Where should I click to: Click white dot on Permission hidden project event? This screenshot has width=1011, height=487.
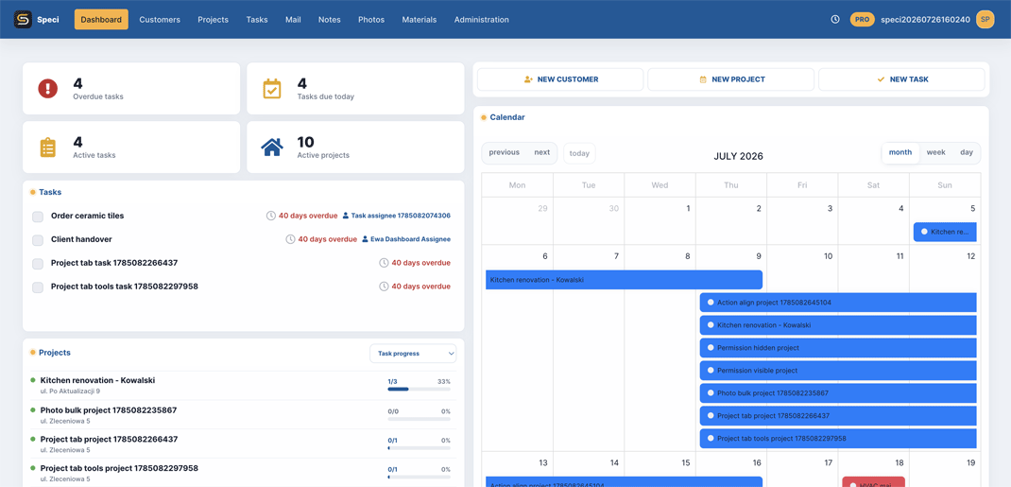click(711, 348)
